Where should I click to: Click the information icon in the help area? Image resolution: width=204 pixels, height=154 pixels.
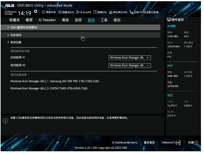click(x=5, y=121)
